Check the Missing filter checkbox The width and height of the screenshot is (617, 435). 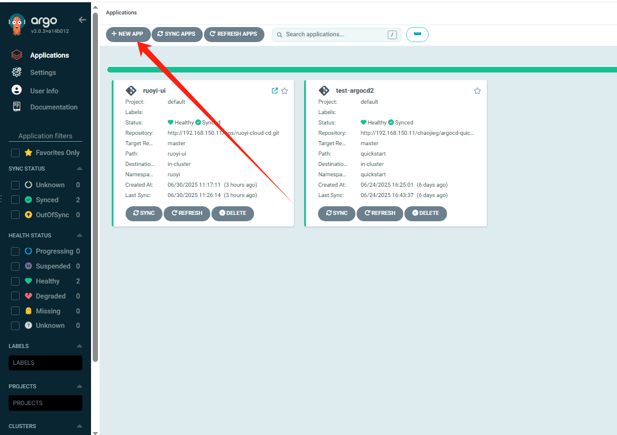click(16, 311)
